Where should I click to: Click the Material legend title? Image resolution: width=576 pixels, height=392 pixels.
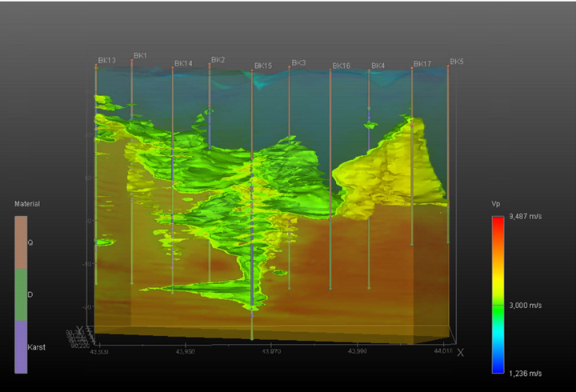[x=27, y=204]
